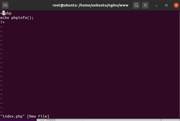Click the "index.php" [New File] status text
Viewport: 180px width, 121px height.
coord(25,116)
